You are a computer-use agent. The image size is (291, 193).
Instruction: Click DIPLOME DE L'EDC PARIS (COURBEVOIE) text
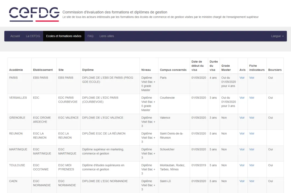coord(100,100)
